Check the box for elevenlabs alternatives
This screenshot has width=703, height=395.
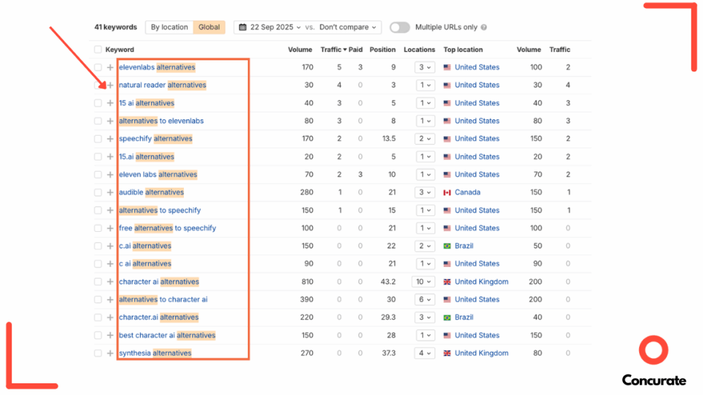[x=97, y=67]
